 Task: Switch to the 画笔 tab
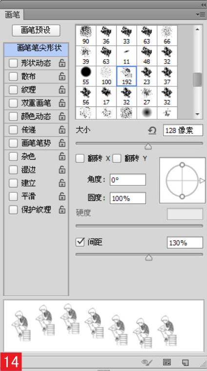[12, 15]
